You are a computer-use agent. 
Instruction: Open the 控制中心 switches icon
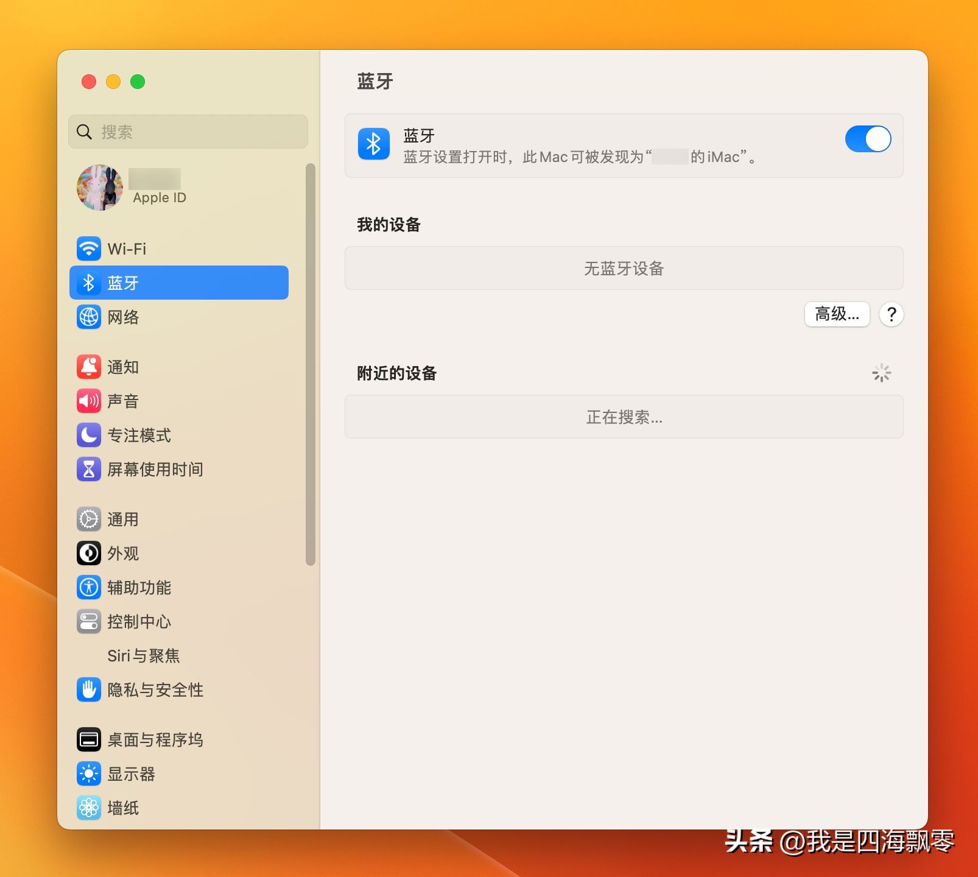coord(89,621)
